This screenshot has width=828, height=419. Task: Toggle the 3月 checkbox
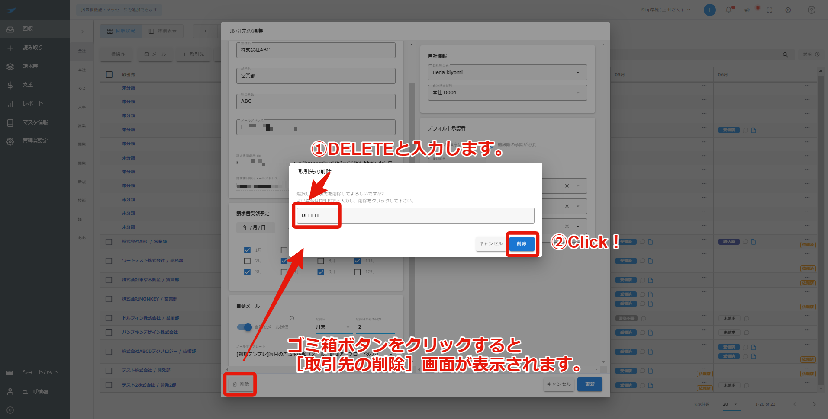point(247,272)
